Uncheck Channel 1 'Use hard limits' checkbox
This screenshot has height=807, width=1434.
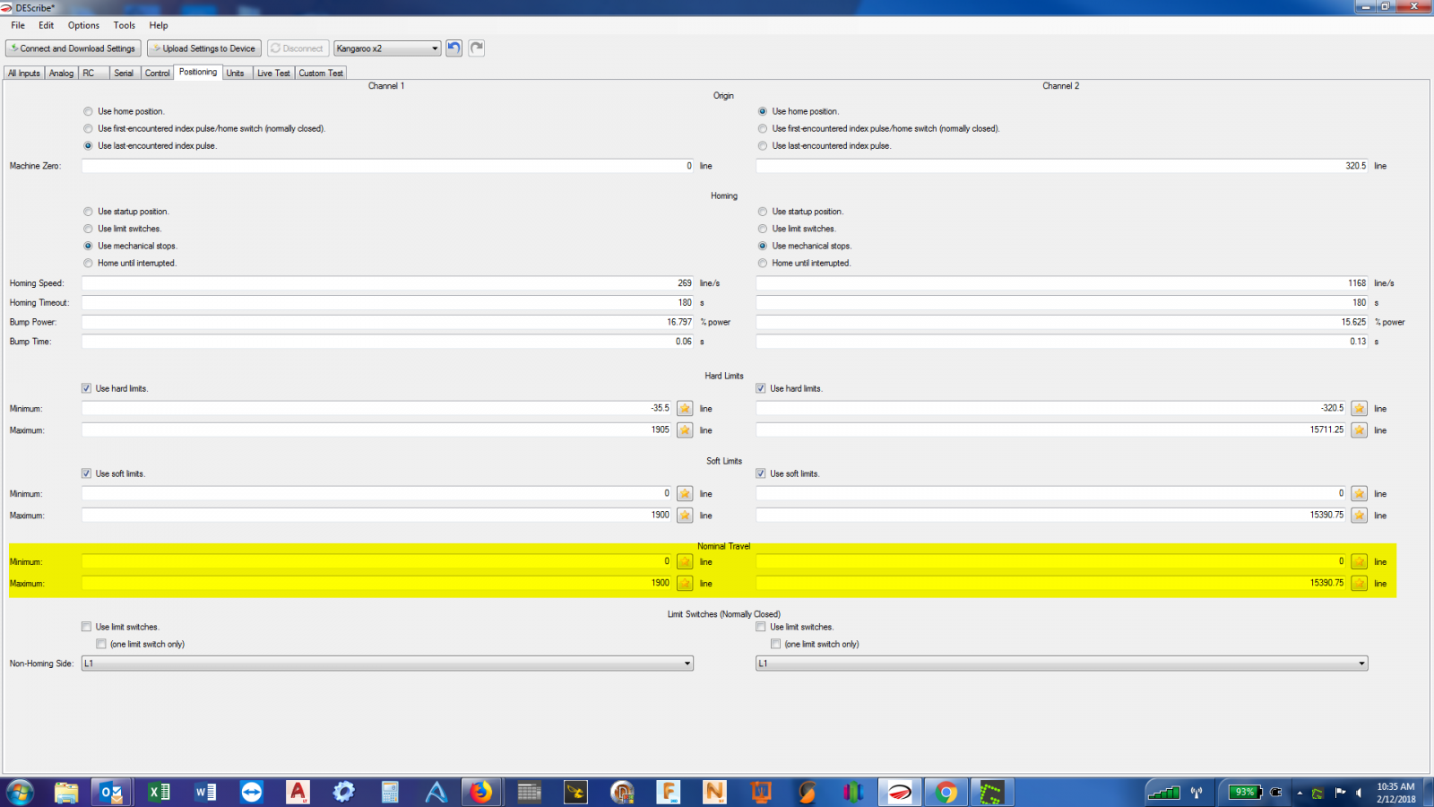coord(87,388)
